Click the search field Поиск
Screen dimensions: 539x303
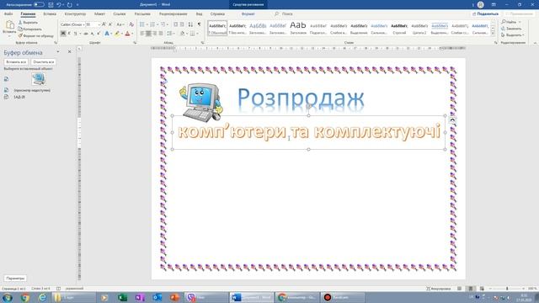pyautogui.click(x=284, y=13)
